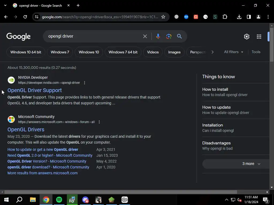Screen dimensions: 274x205
Task: Open options for Microsoft Community result
Action: 99,122
